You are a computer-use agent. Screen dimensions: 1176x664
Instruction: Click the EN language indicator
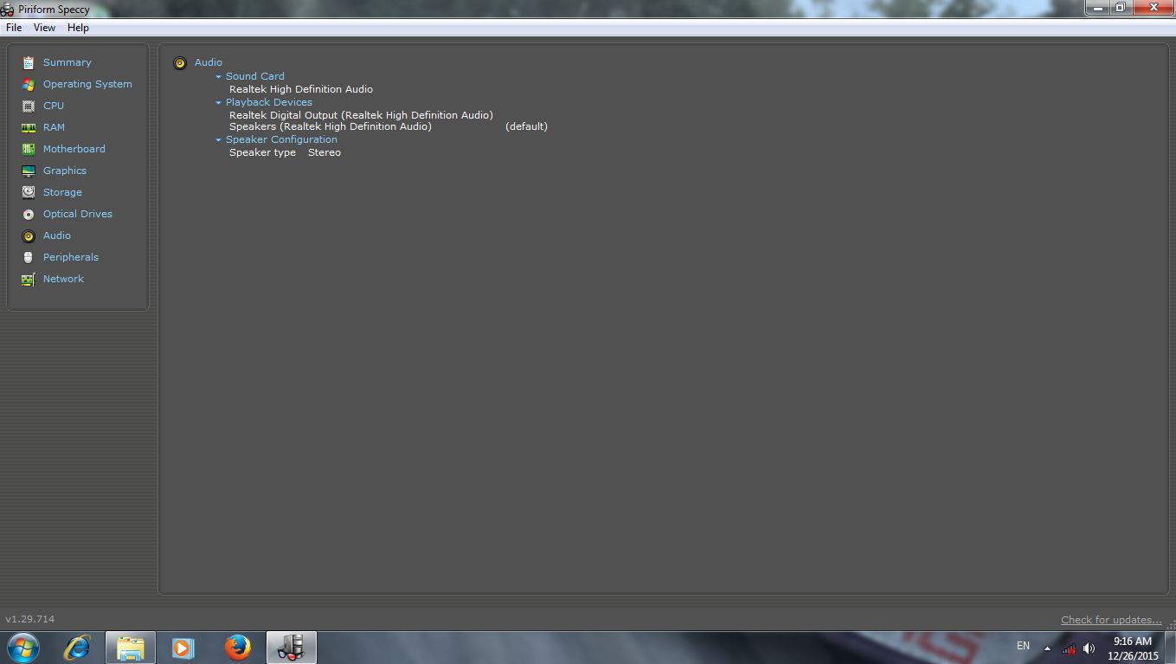pos(1023,646)
